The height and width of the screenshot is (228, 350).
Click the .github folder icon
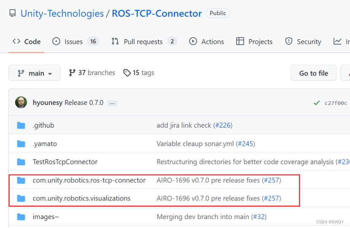tap(21, 125)
